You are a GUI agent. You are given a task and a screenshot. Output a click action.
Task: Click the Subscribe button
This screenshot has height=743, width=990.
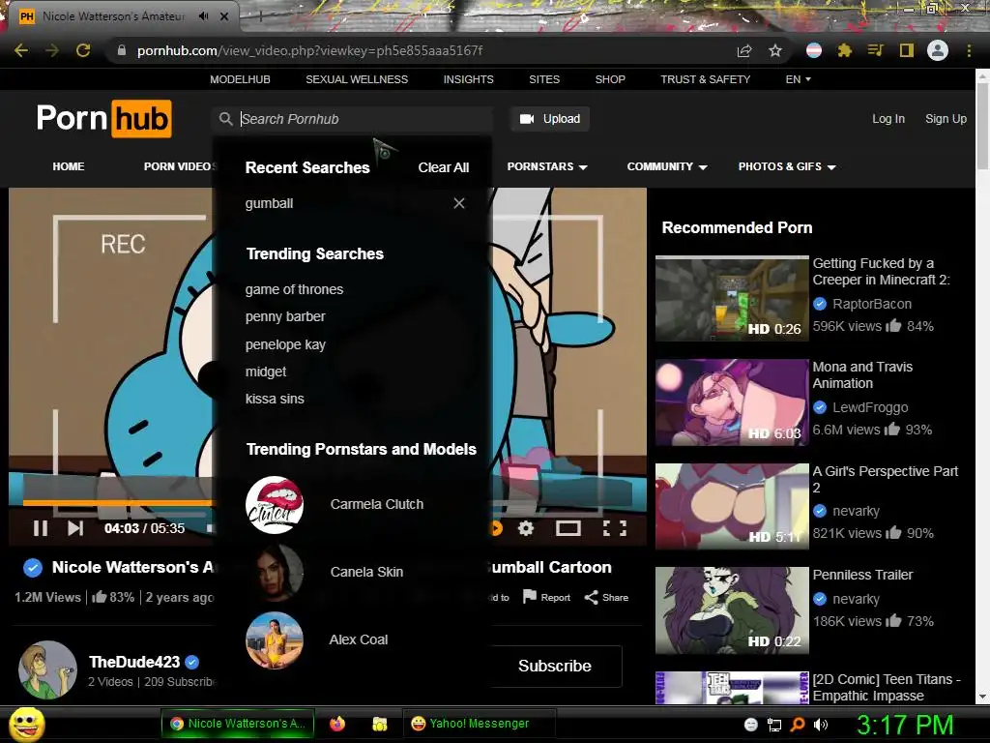(x=554, y=666)
